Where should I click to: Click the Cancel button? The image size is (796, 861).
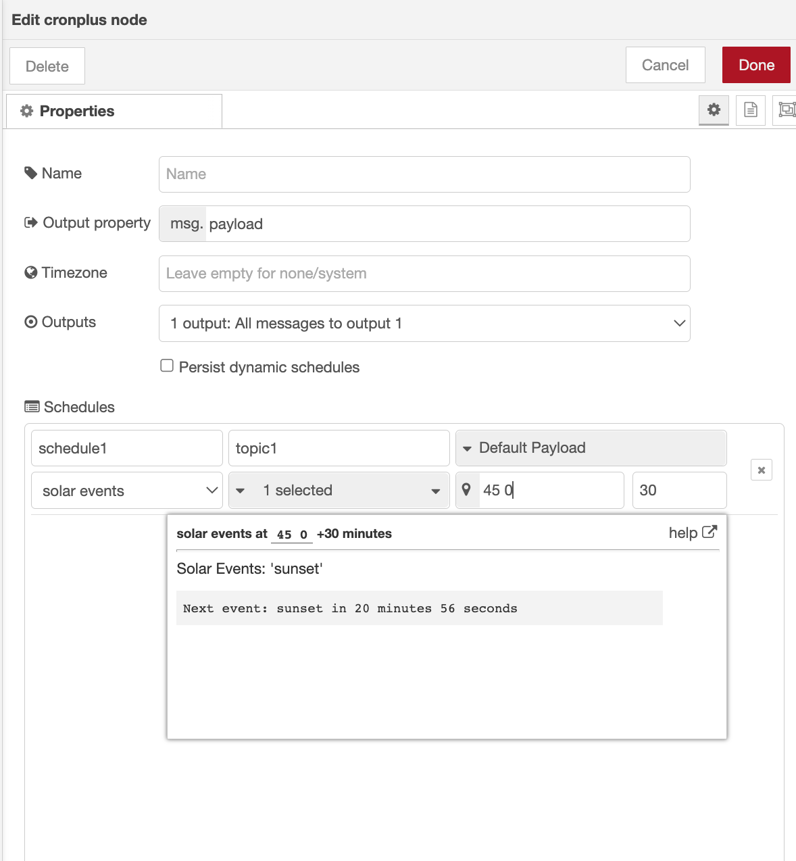click(x=665, y=66)
